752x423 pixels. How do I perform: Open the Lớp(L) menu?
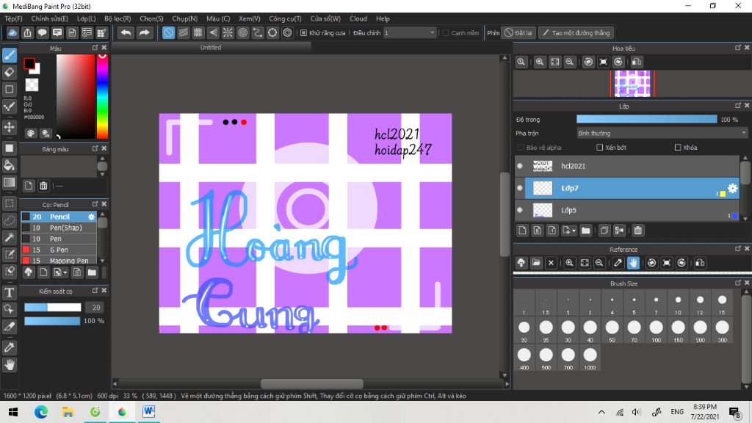pos(87,18)
